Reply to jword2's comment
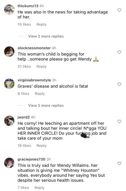 tap(41, 146)
